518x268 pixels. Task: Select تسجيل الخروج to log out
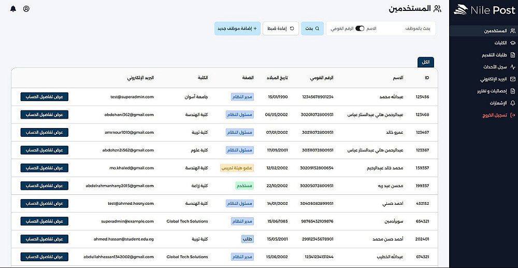(483, 115)
